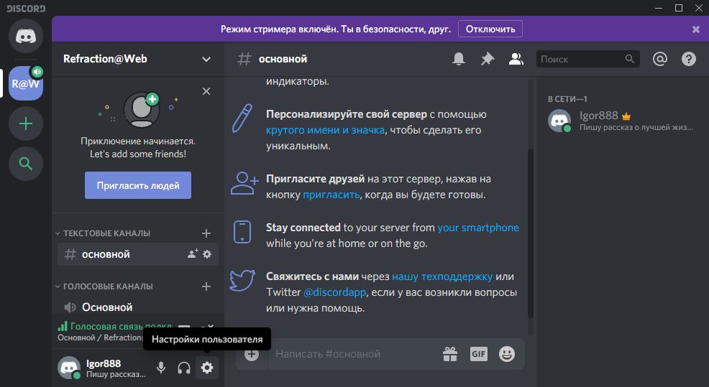The height and width of the screenshot is (387, 709).
Task: Click the Пригласить людей button
Action: pos(138,185)
